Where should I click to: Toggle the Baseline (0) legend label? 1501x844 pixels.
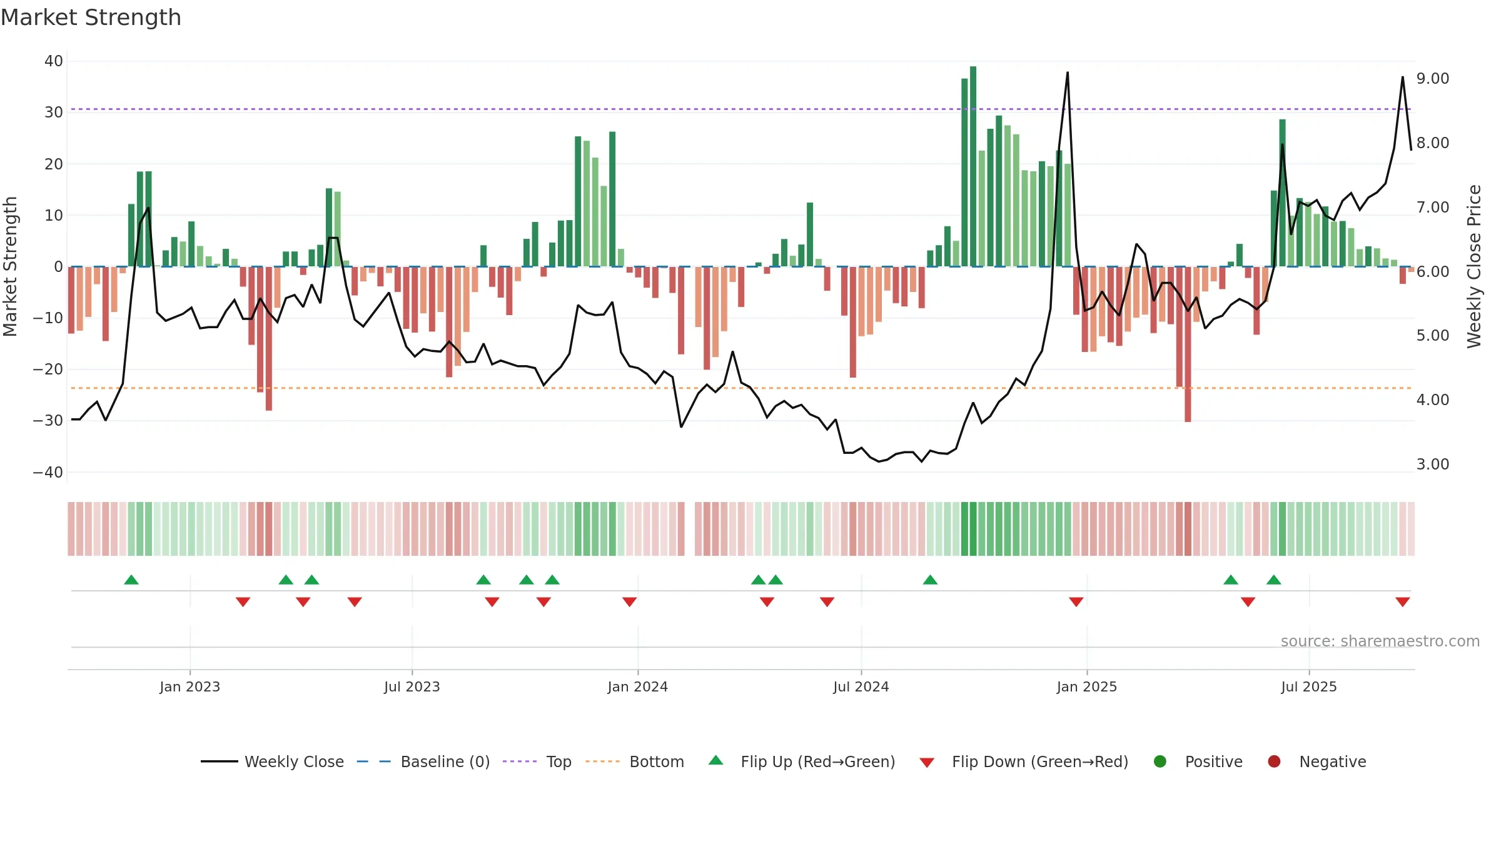(445, 761)
